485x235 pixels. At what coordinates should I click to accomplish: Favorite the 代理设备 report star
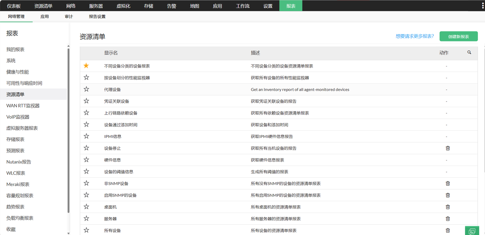pyautogui.click(x=86, y=89)
